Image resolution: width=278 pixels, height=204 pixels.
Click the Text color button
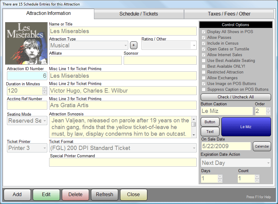pos(210,131)
